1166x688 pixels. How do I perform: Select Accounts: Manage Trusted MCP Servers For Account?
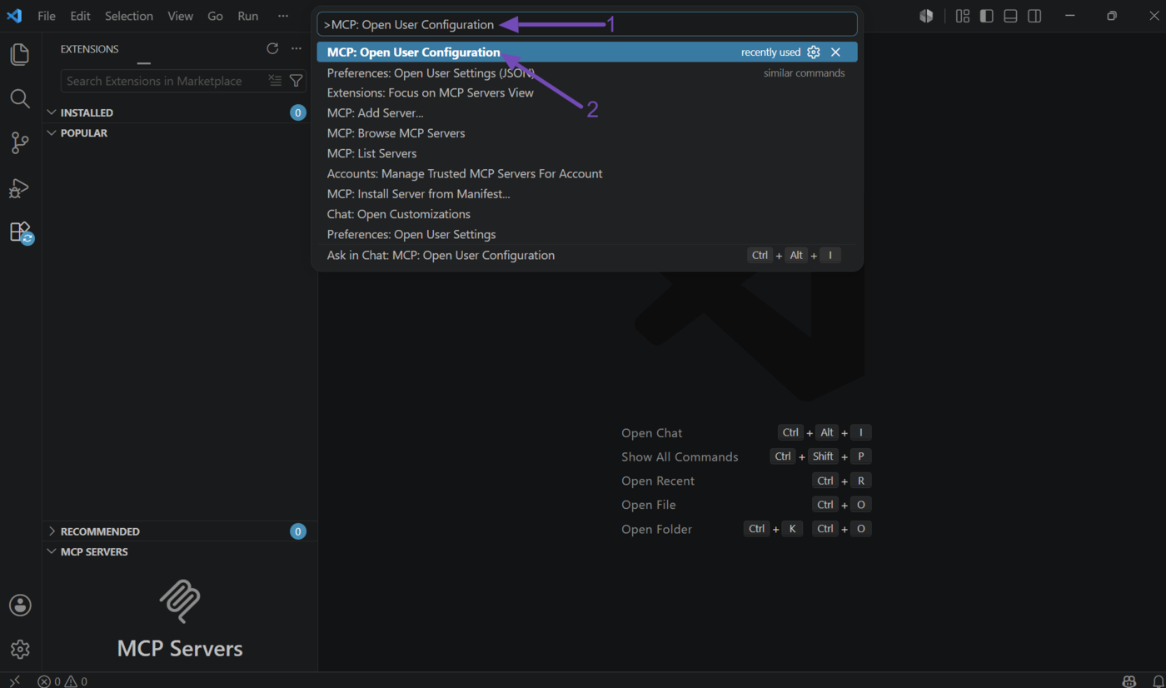coord(587,174)
